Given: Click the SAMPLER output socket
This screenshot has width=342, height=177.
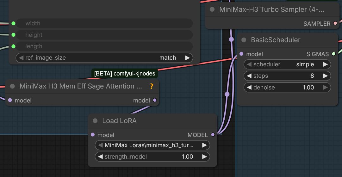Looking at the screenshot, I should (335, 23).
